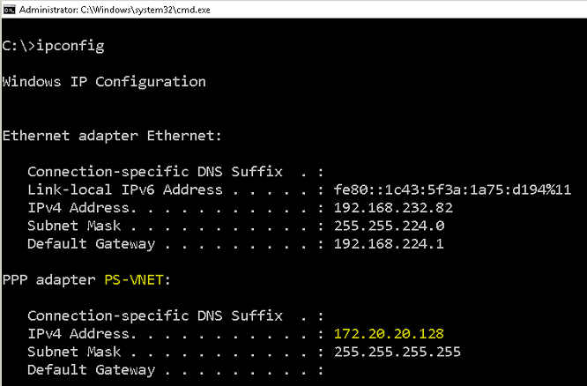Click the Ethernet Default Gateway label
587x386 pixels.
tap(92, 244)
